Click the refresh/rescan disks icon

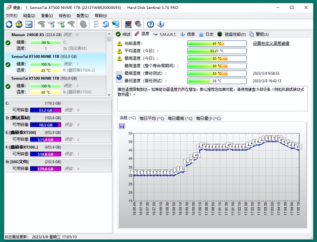tap(9, 24)
